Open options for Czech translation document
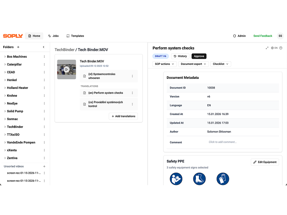This screenshot has height=215, width=287. coord(132,104)
